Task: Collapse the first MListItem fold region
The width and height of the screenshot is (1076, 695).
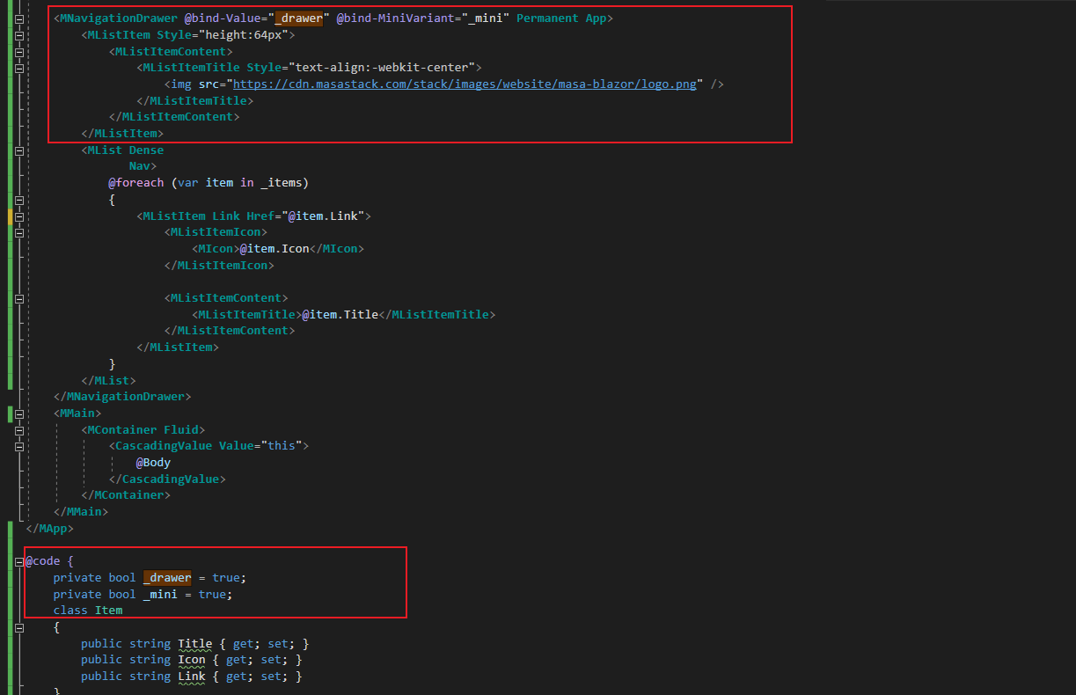Action: coord(19,34)
